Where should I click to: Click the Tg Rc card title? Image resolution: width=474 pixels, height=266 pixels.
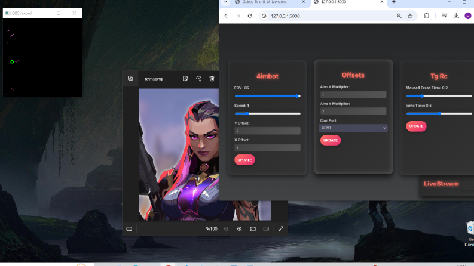439,76
